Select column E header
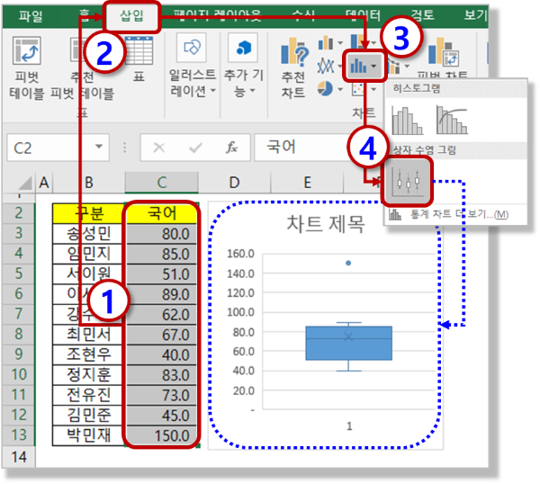540x484 pixels. click(x=307, y=183)
